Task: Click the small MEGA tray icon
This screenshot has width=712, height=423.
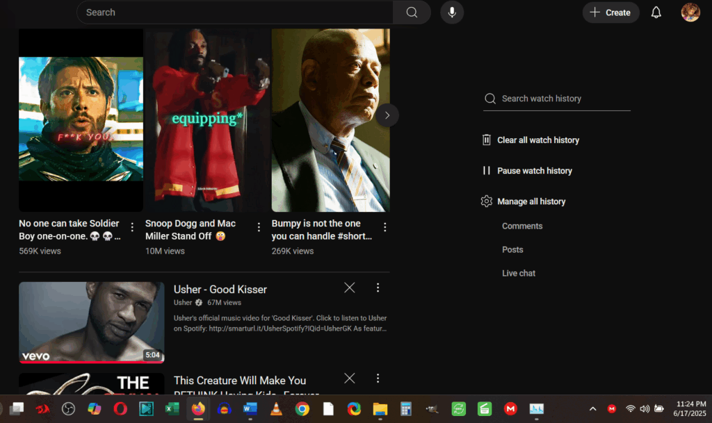Action: 612,409
